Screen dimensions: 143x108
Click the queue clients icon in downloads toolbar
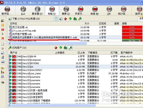(75, 19)
